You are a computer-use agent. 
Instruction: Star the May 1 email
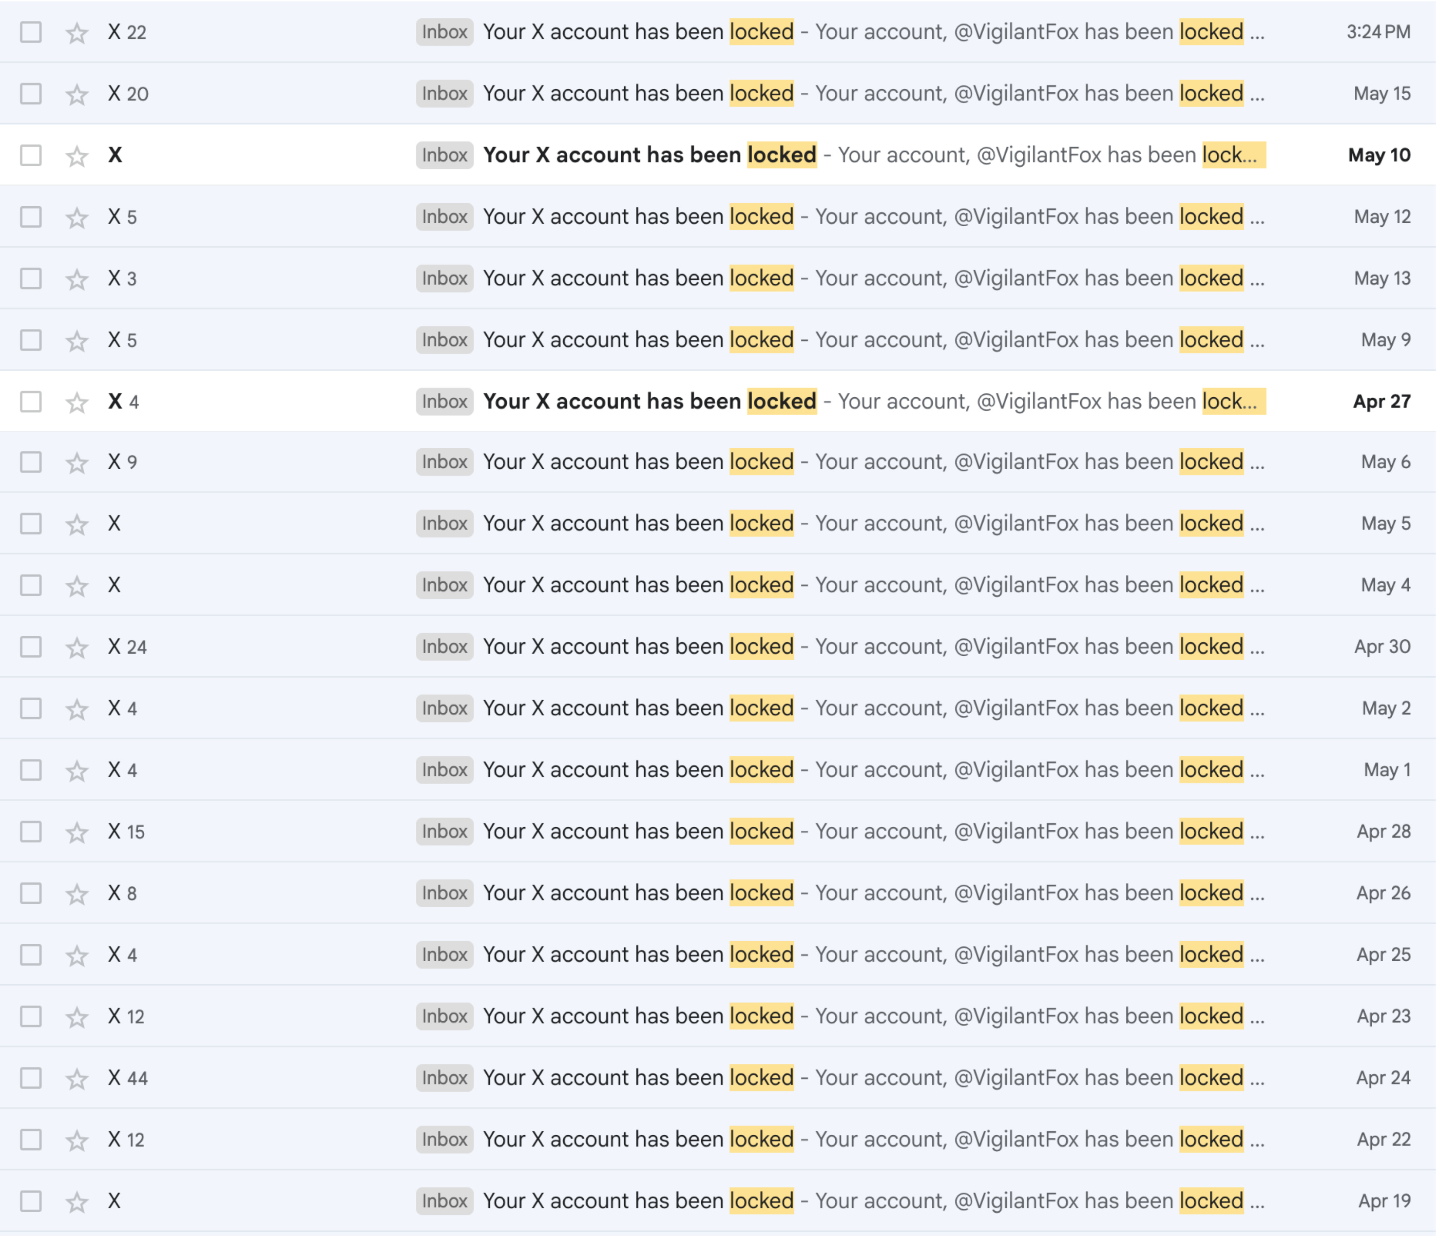(77, 771)
